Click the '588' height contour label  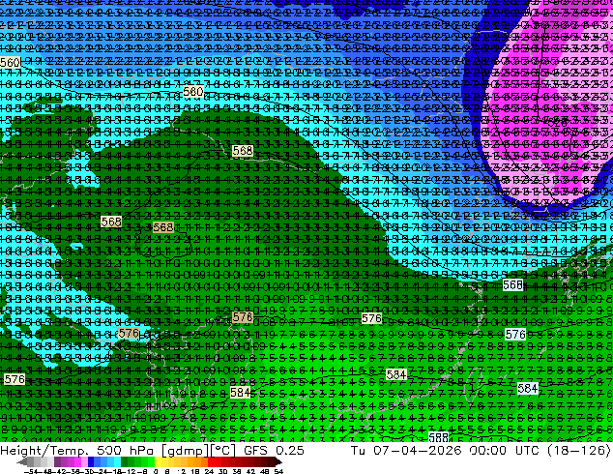tap(438, 437)
